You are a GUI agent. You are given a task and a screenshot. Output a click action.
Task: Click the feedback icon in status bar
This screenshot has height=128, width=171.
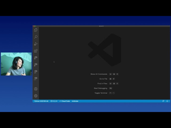(163, 101)
